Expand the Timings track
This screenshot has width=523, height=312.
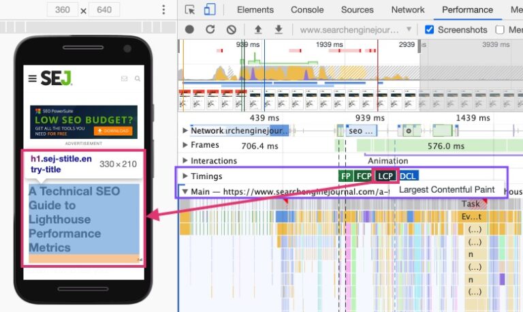(185, 176)
